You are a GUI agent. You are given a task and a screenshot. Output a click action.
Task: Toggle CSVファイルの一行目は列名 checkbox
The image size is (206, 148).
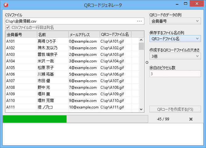point(8,28)
